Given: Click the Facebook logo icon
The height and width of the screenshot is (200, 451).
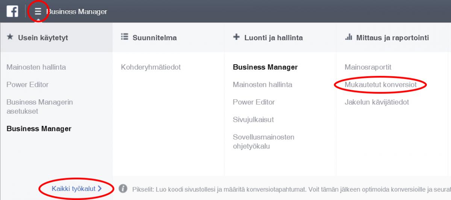Looking at the screenshot, I should click(12, 11).
